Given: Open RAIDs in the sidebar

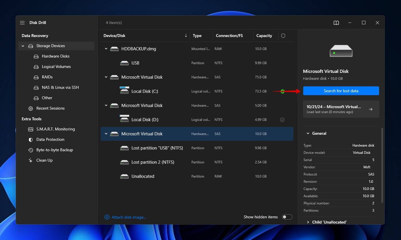Looking at the screenshot, I should (x=47, y=77).
